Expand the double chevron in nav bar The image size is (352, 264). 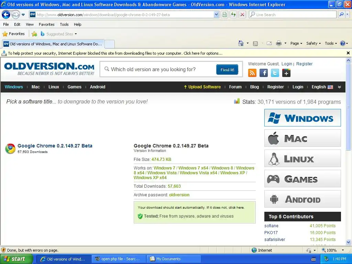(339, 87)
